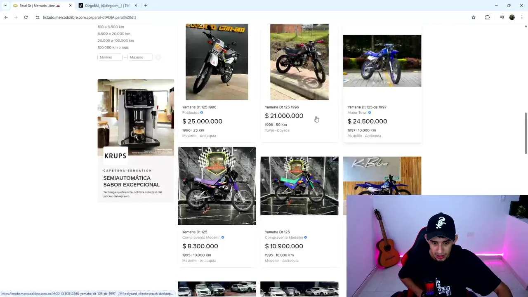
Task: Switch to the Paral Dt Mercado Libre tab
Action: coord(39,6)
